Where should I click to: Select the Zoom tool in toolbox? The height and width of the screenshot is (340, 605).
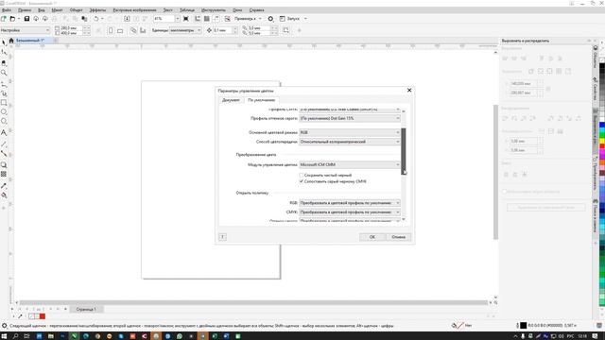[x=4, y=73]
